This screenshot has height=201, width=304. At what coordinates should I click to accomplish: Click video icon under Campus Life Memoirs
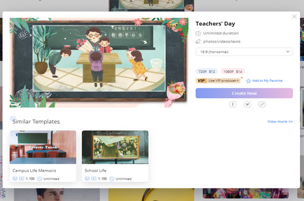22,179
